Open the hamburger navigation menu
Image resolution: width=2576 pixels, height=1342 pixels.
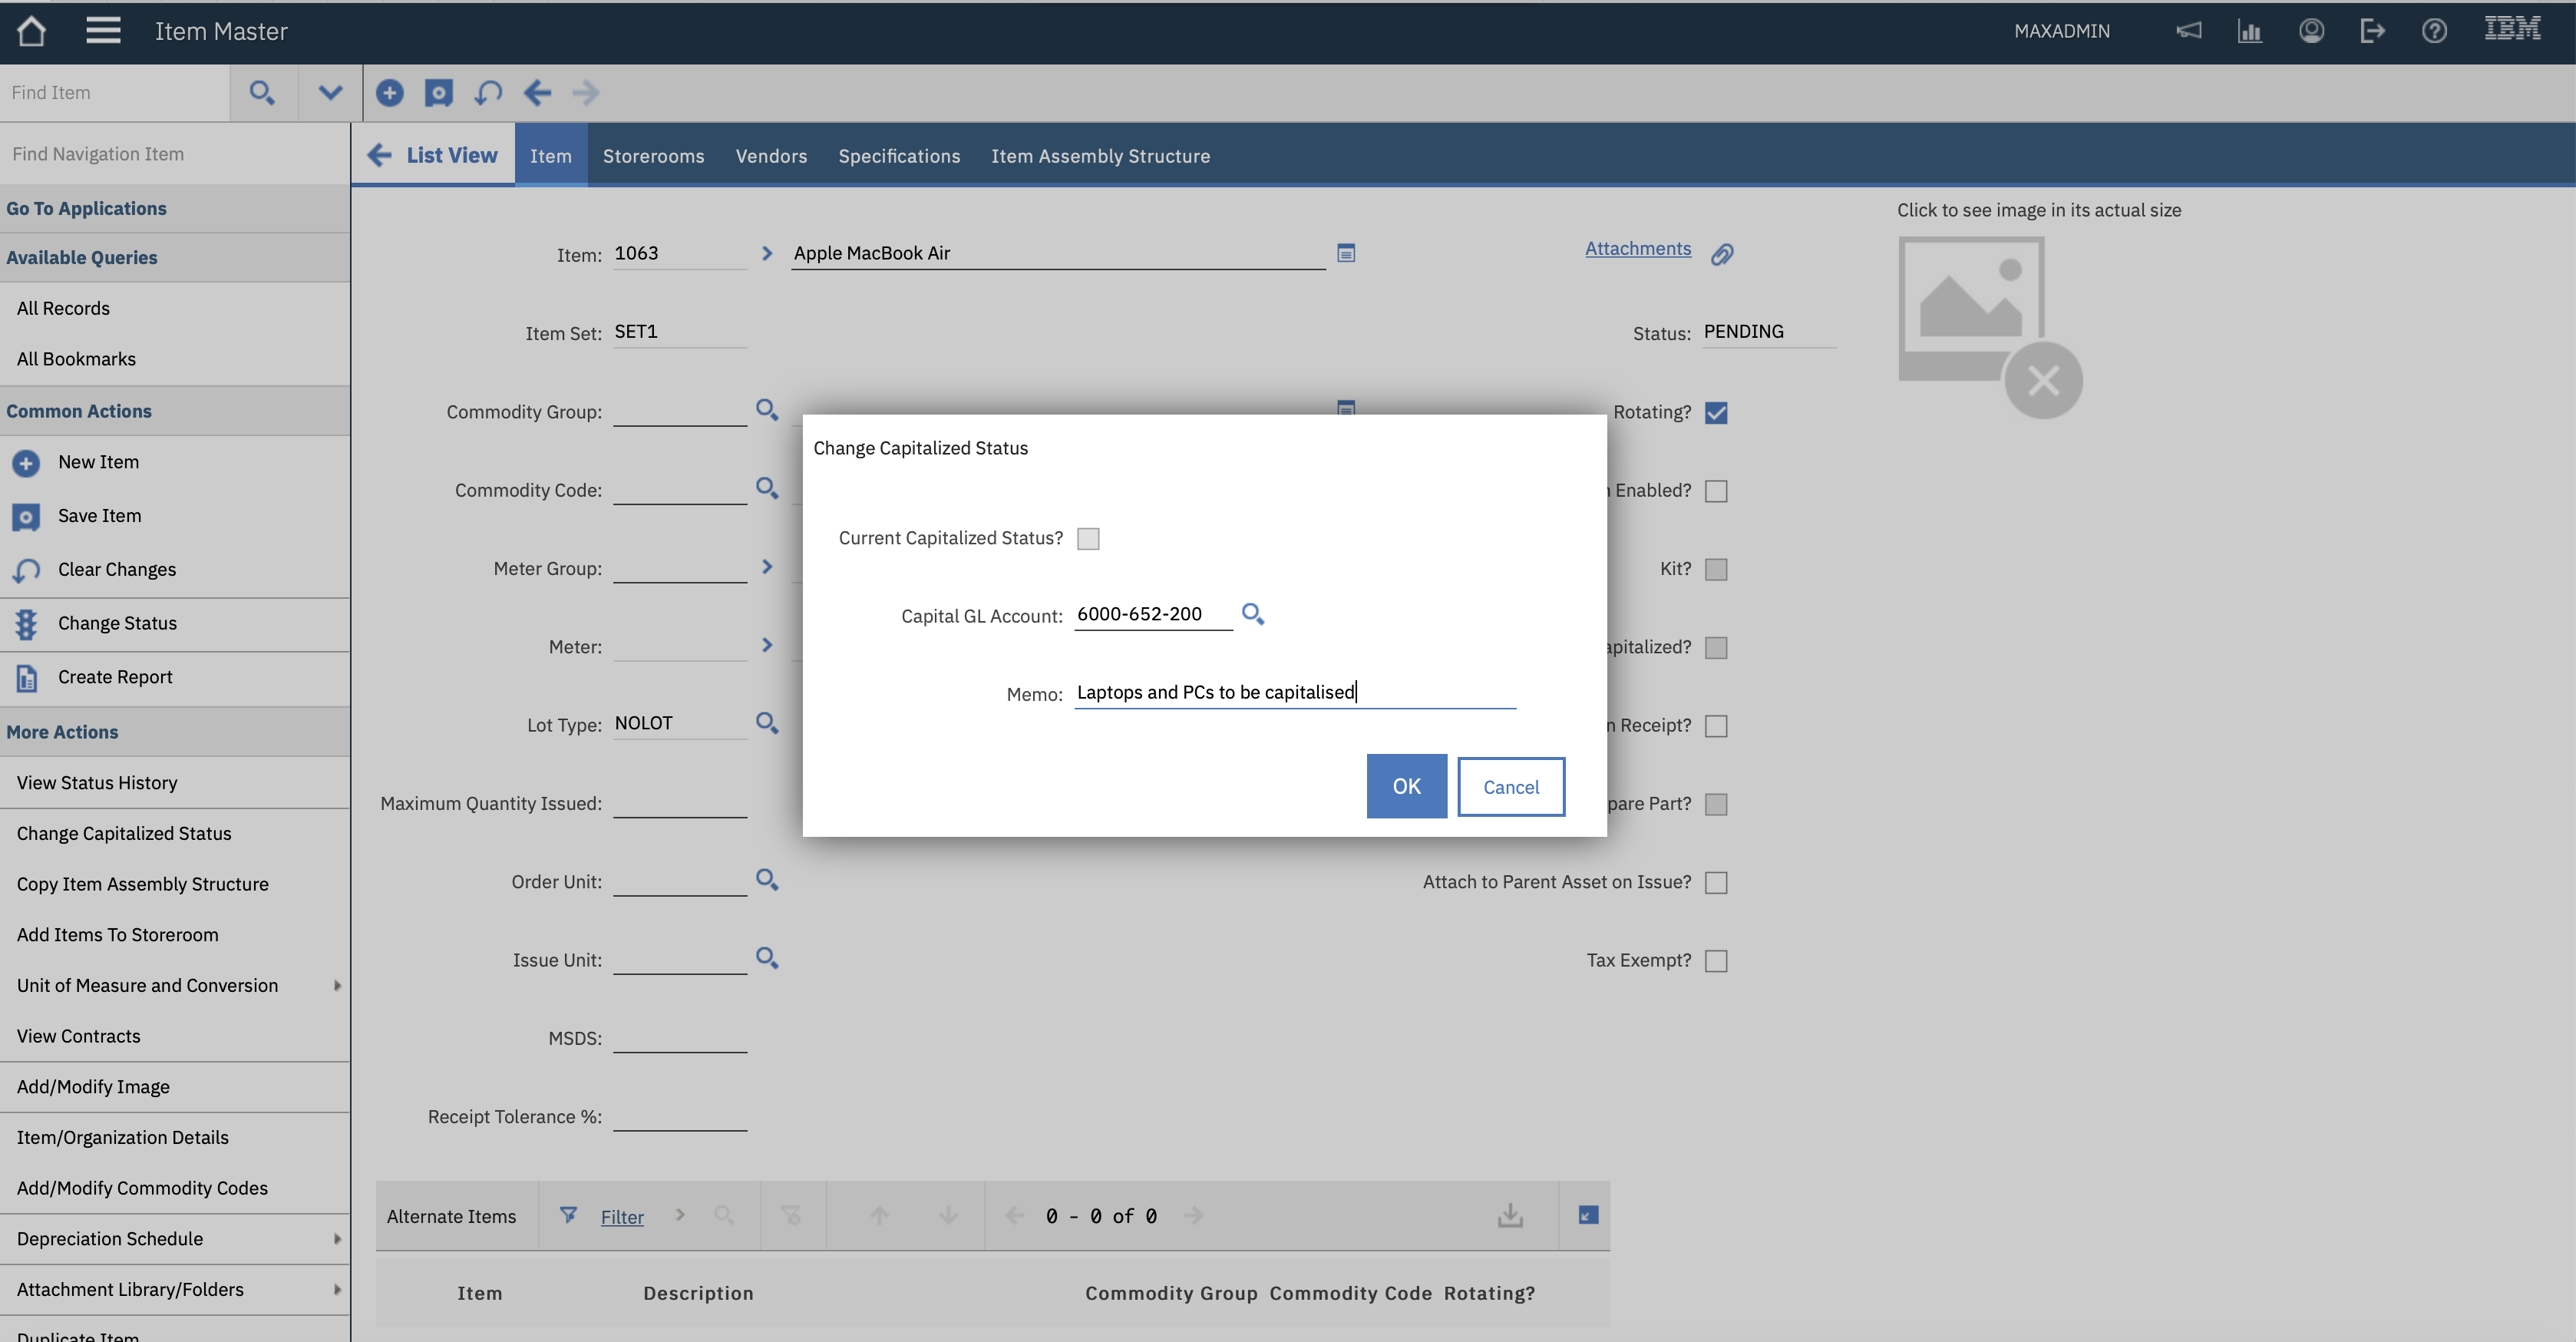pos(103,31)
